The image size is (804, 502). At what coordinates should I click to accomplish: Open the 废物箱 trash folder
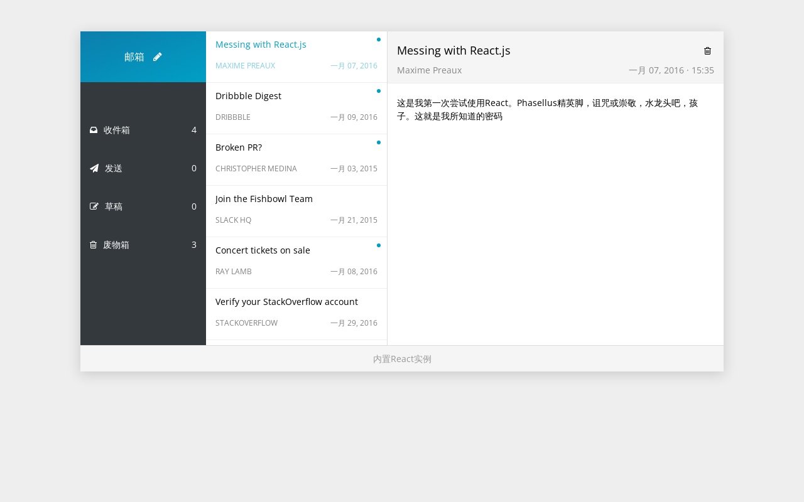click(143, 245)
